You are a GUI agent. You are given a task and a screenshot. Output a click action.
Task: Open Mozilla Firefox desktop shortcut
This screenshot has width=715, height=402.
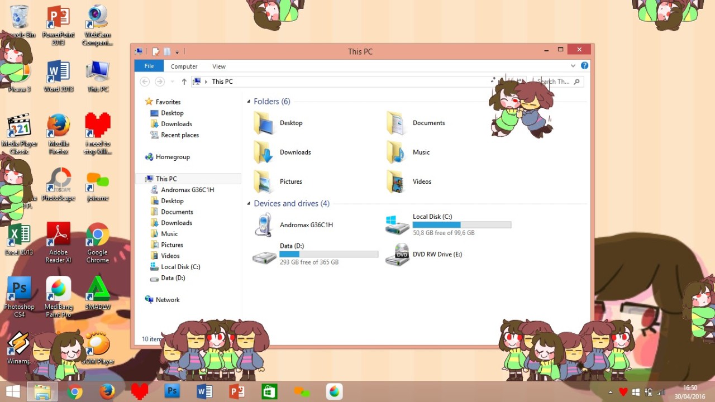pos(58,134)
